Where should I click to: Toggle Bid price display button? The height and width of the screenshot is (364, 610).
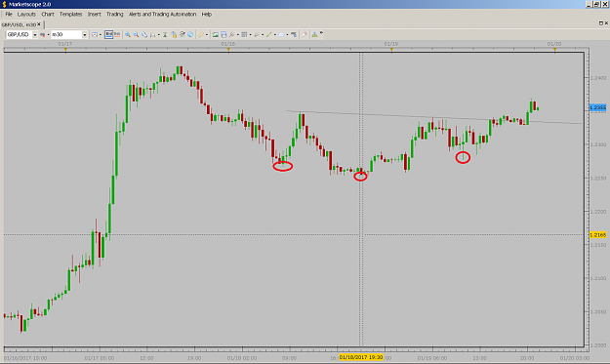109,34
